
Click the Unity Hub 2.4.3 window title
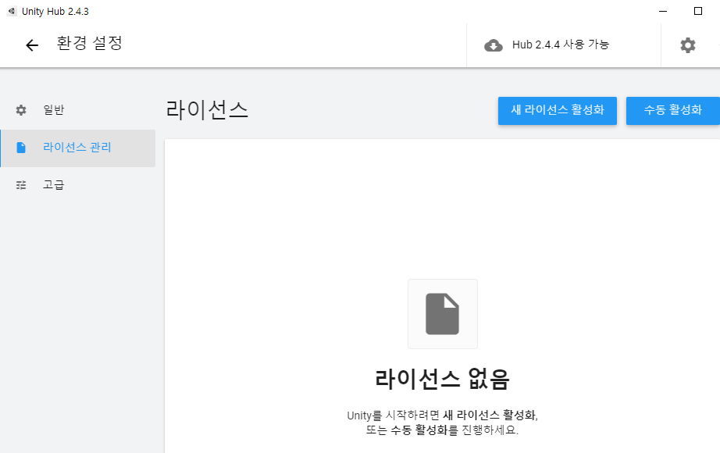click(55, 12)
